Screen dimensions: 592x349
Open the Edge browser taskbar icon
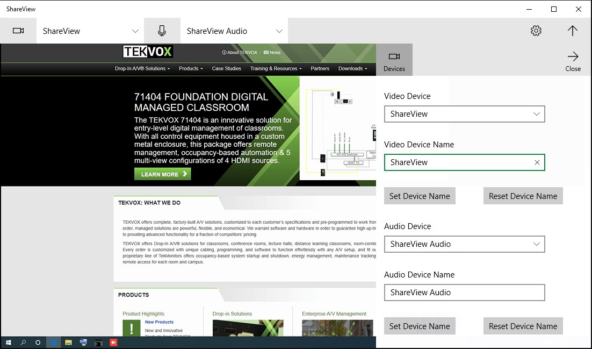53,343
